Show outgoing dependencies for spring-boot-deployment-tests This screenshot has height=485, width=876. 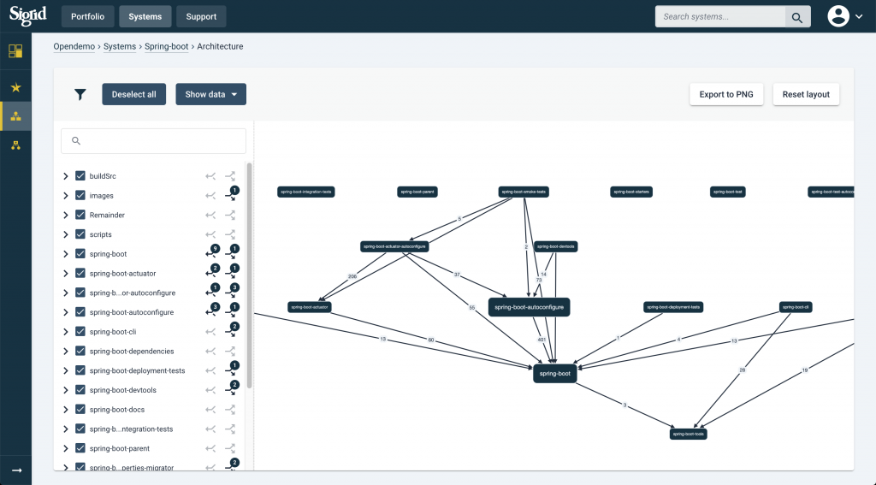(x=231, y=370)
